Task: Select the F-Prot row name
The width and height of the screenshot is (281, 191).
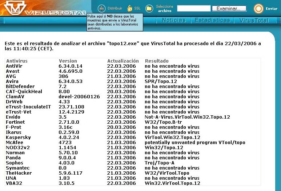Action: click(13, 127)
